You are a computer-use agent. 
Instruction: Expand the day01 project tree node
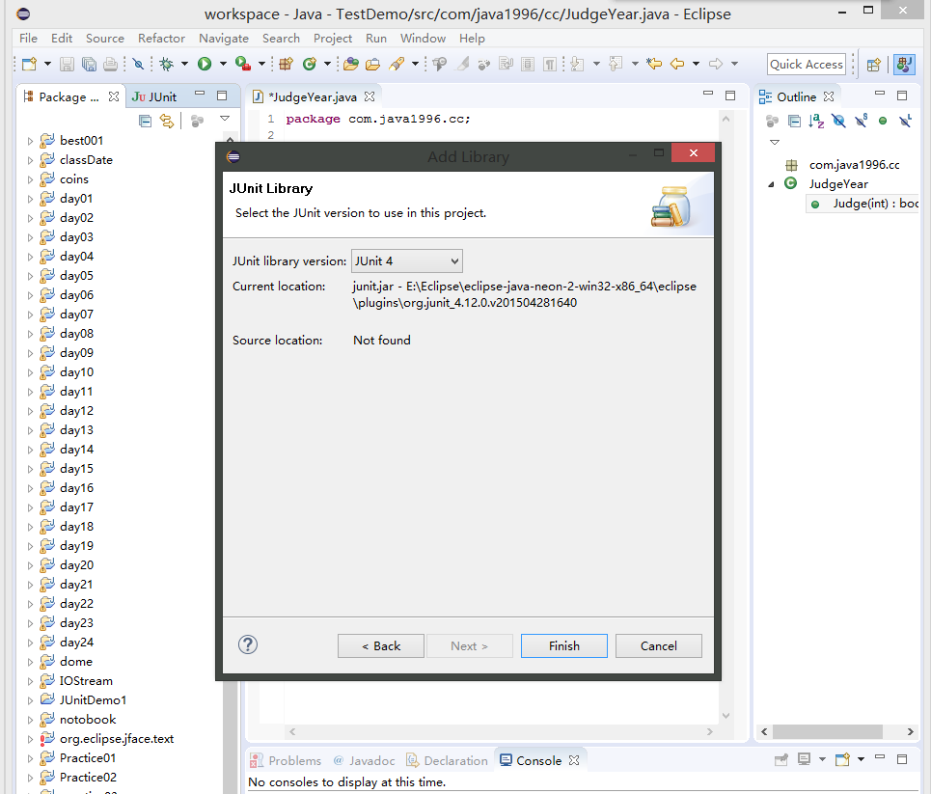[x=30, y=199]
